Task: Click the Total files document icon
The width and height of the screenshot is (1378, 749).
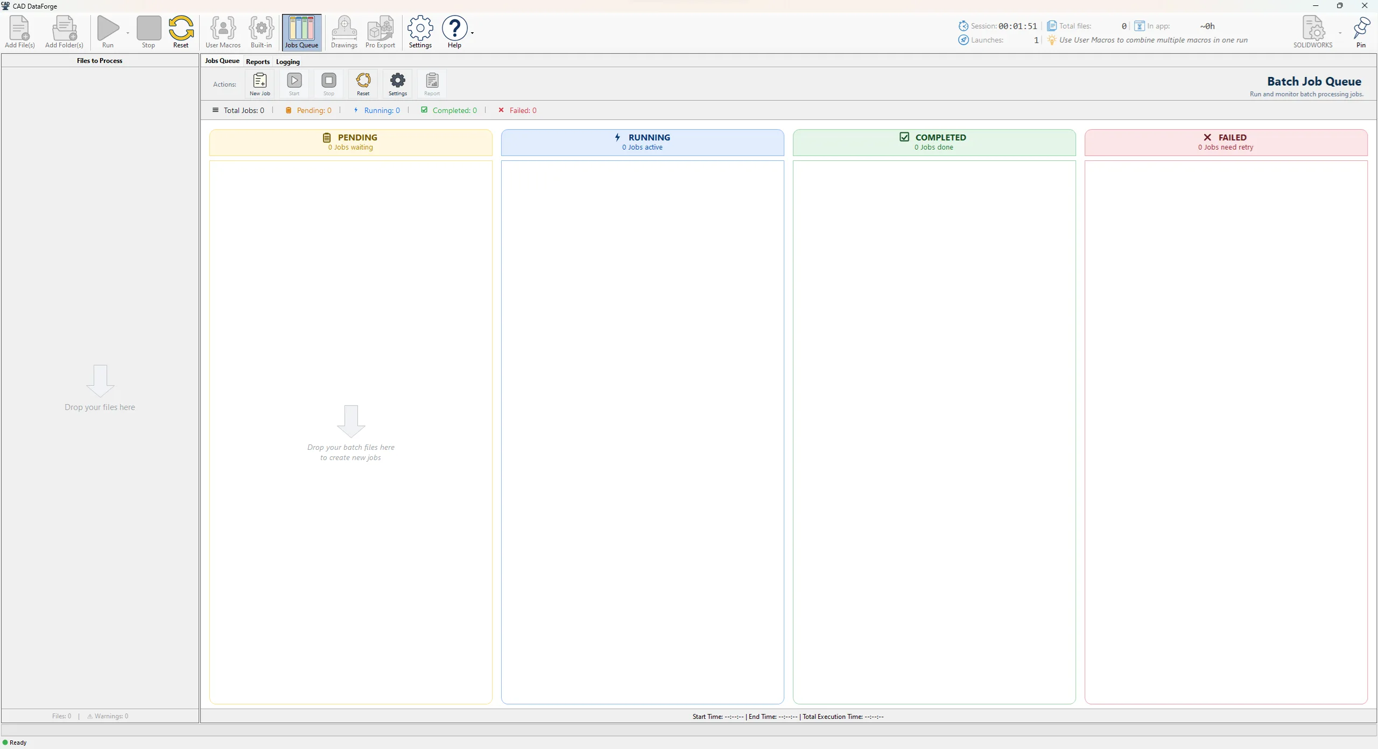Action: (x=1051, y=26)
